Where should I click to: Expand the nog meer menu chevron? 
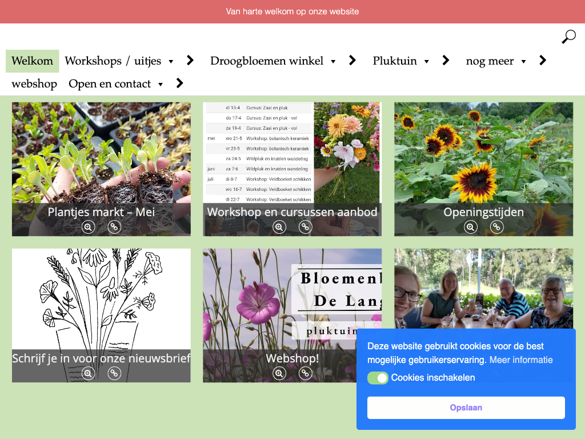[x=543, y=61]
